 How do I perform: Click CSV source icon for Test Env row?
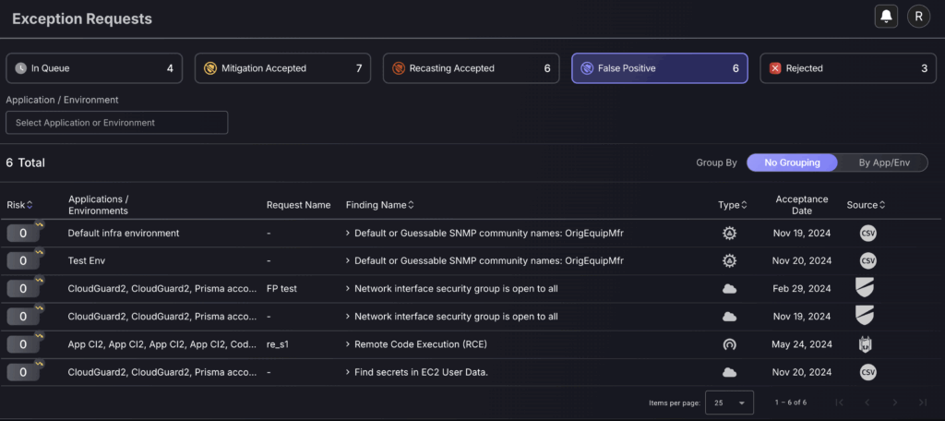[867, 261]
